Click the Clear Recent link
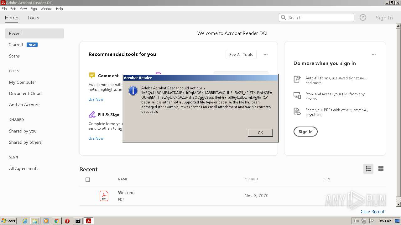Image resolution: width=401 pixels, height=225 pixels. pos(372,212)
